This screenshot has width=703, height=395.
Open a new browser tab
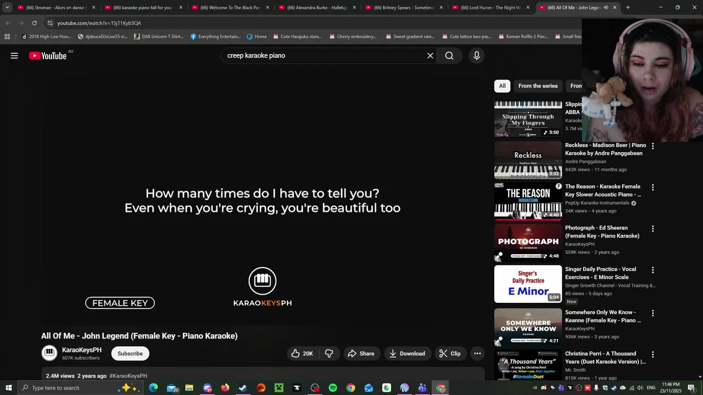(628, 8)
